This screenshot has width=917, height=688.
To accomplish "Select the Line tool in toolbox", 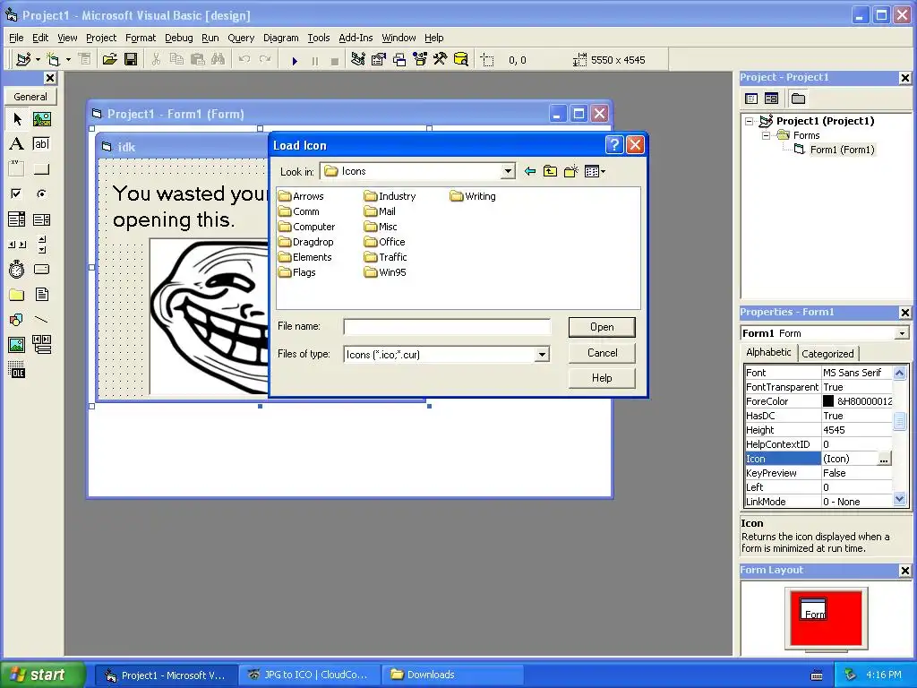I will click(x=41, y=320).
